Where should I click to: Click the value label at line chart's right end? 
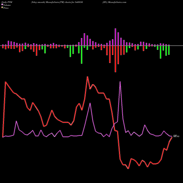point(176,136)
